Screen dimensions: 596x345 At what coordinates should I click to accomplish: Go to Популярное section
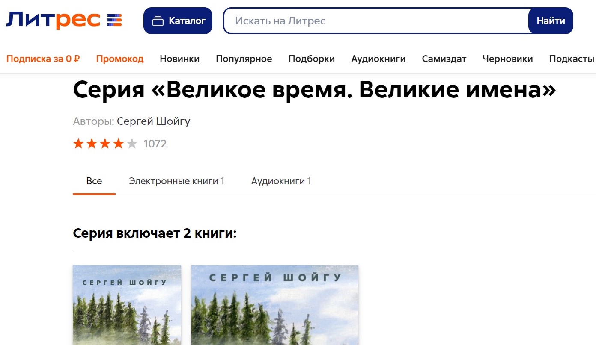244,59
